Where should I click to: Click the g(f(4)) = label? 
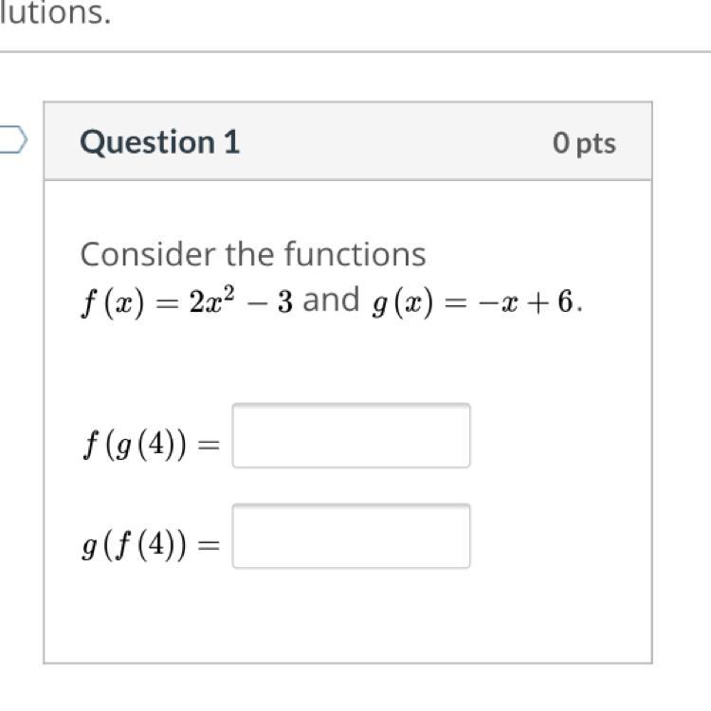click(x=150, y=545)
